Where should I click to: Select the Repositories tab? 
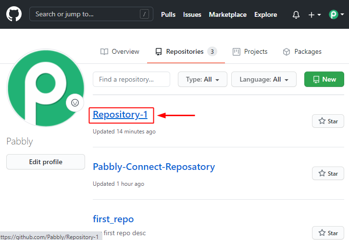[x=186, y=51]
